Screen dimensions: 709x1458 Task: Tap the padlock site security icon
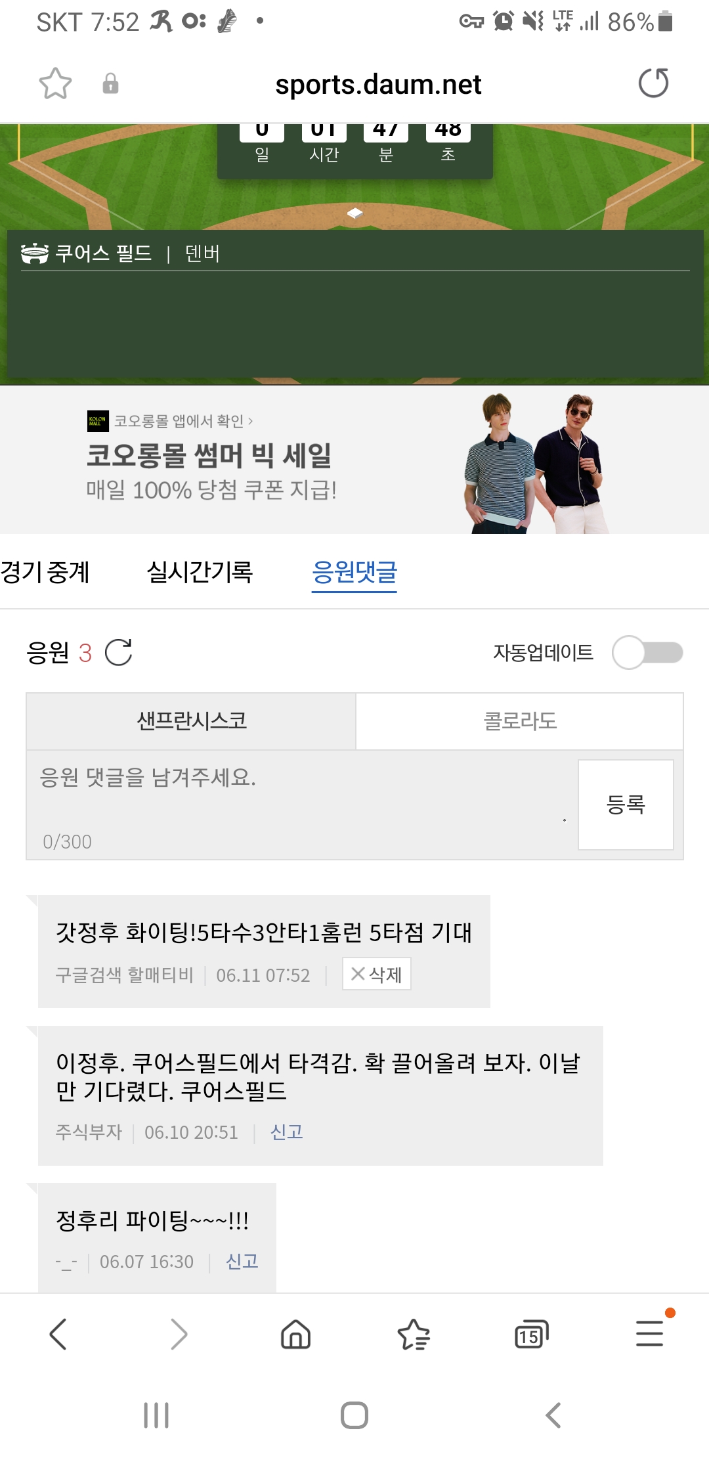(110, 84)
